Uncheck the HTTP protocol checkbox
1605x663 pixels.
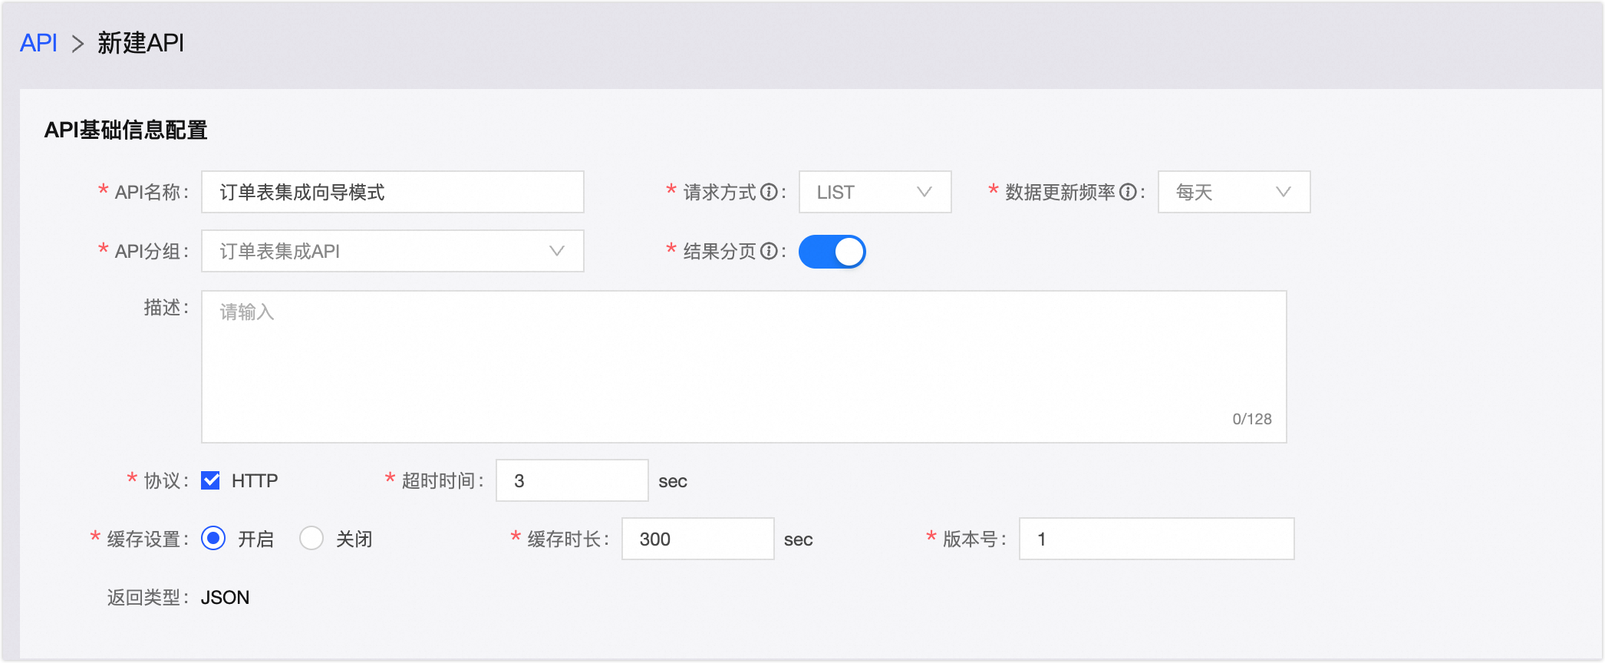pos(210,480)
